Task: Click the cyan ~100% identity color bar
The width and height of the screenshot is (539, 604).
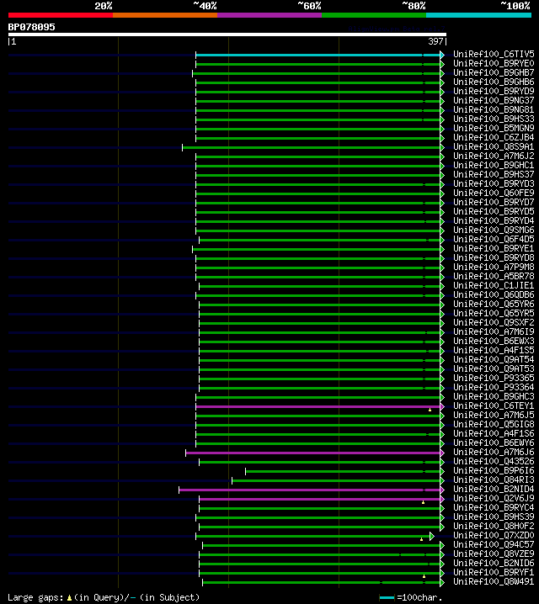Action: tap(479, 15)
